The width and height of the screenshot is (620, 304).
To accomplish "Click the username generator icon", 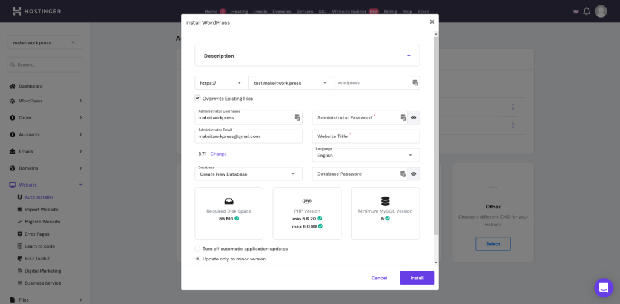I will click(x=297, y=117).
